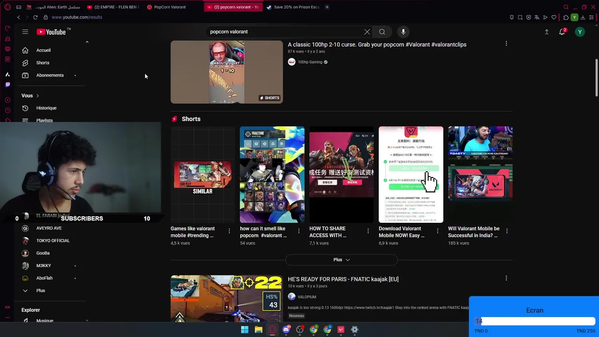Open the HOW TO SHARE ACCESS short thumbnail
This screenshot has width=599, height=337.
coord(341,175)
